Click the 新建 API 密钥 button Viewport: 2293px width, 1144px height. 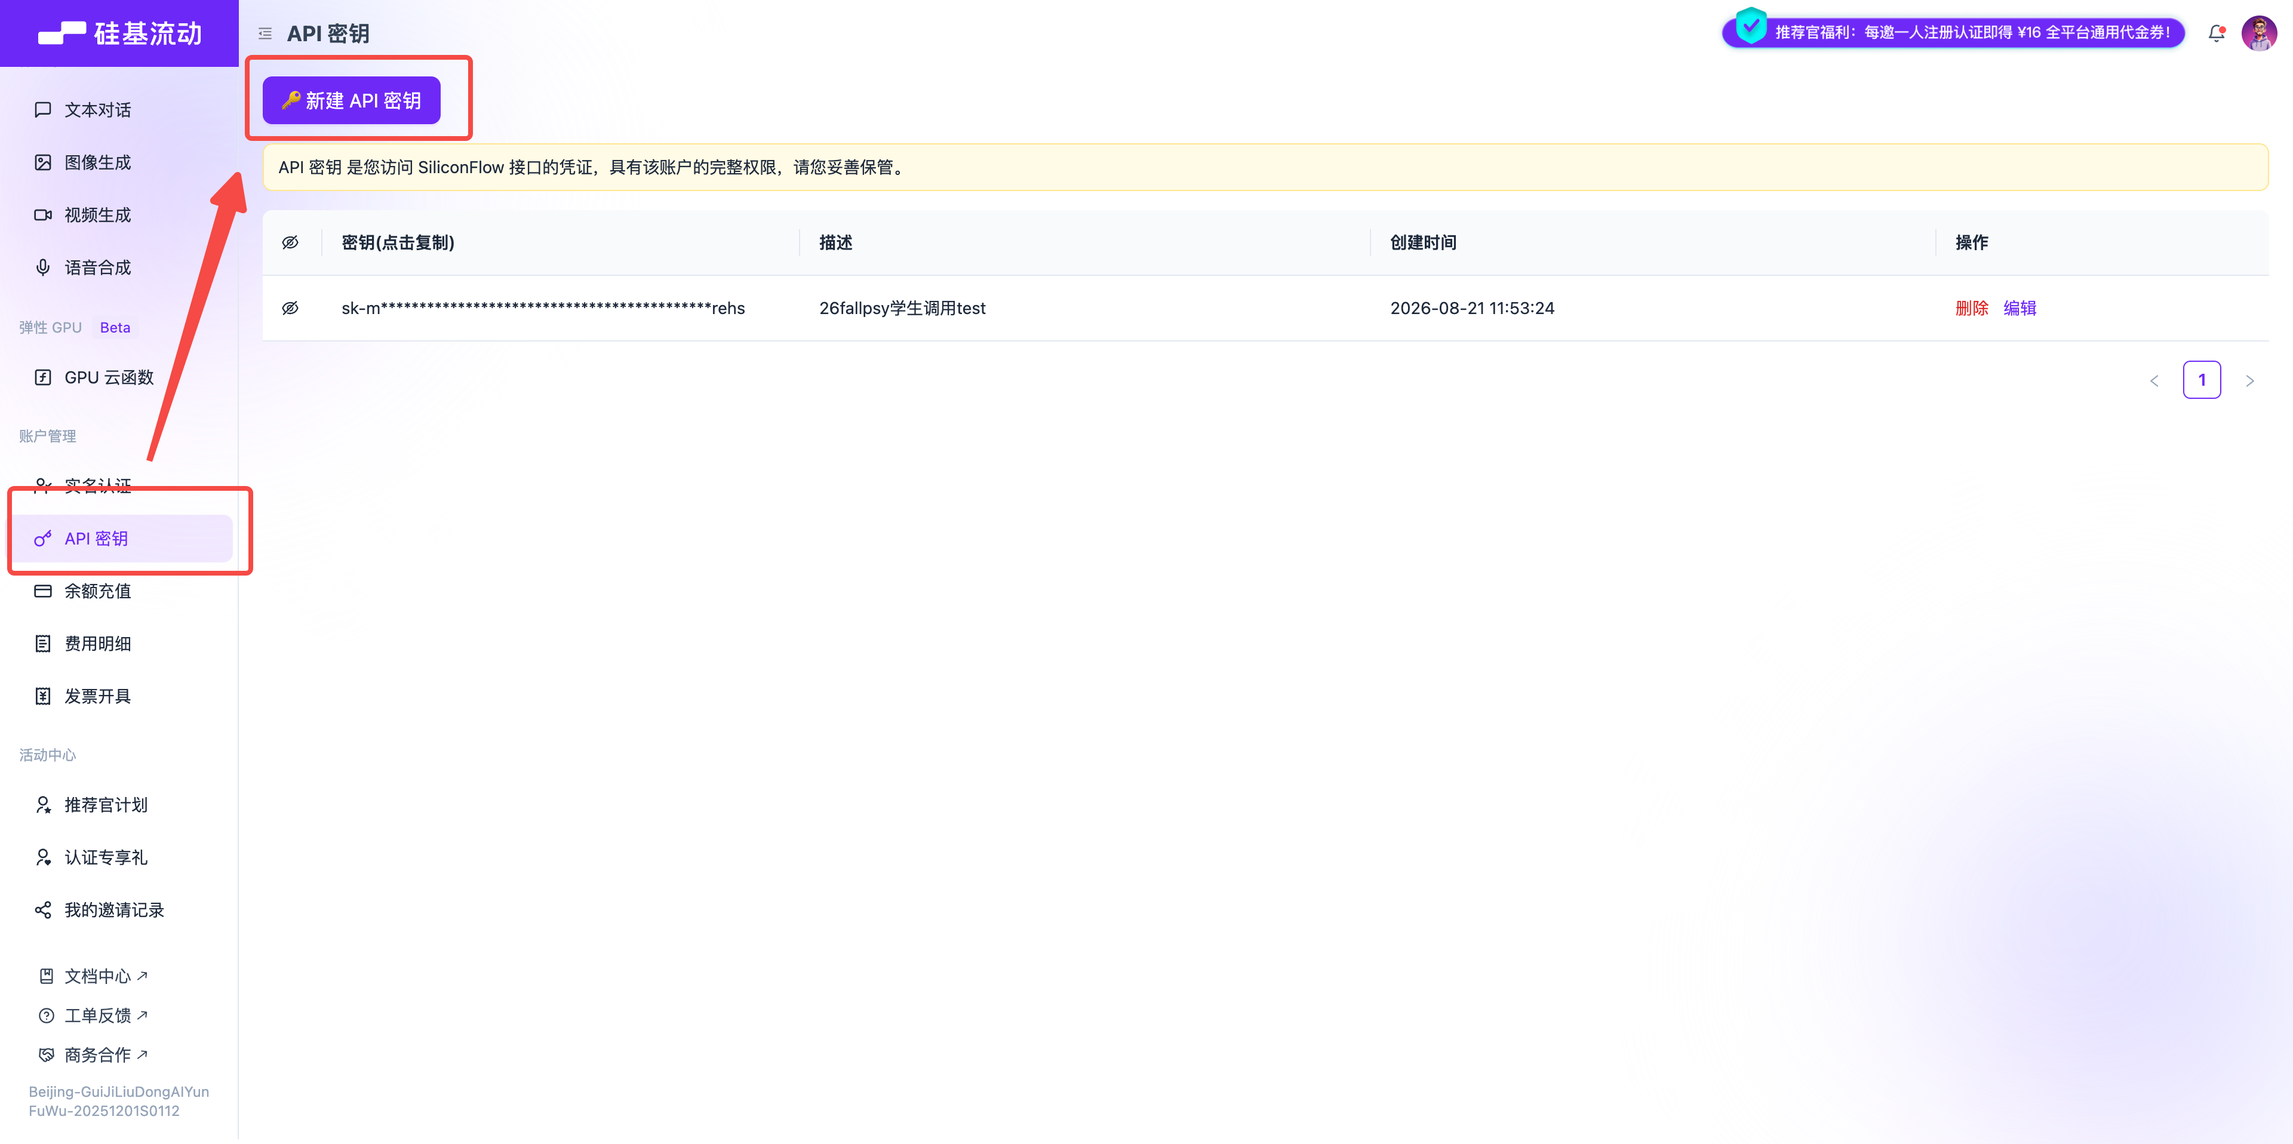point(352,100)
